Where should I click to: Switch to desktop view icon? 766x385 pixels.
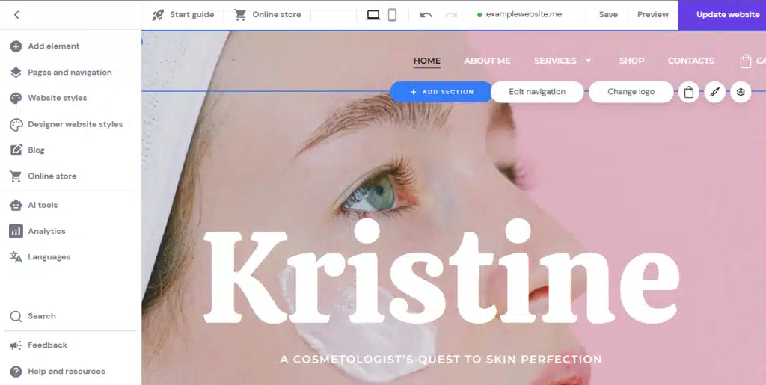click(373, 15)
